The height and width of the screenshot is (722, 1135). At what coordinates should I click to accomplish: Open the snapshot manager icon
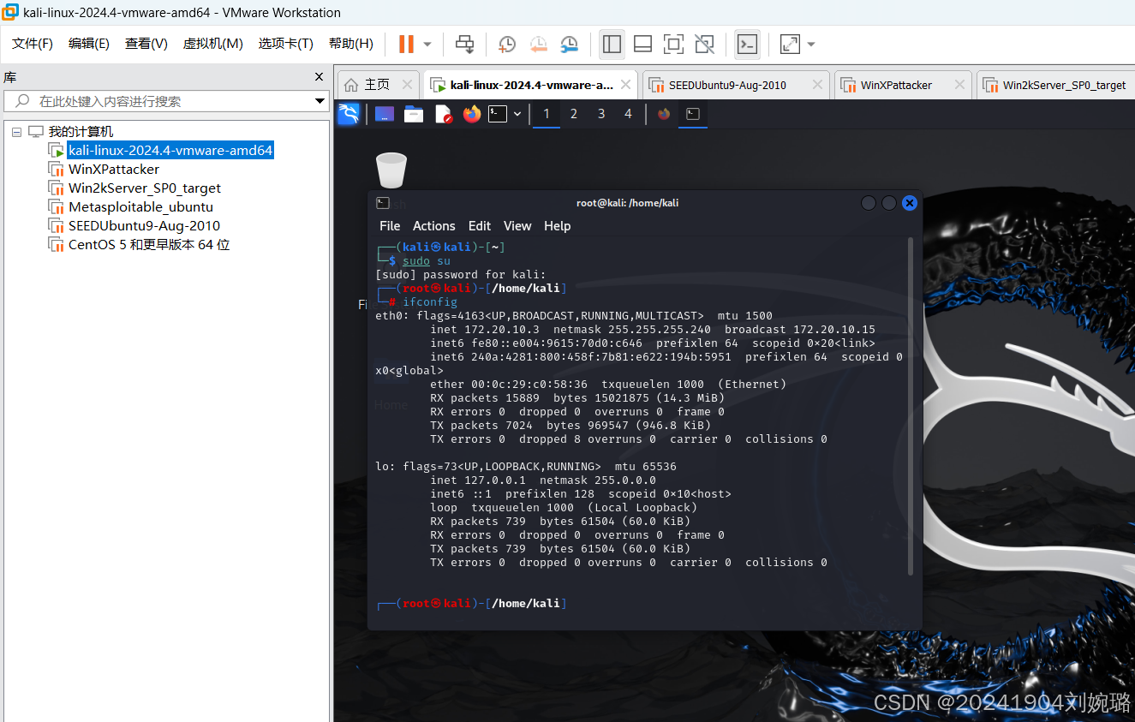569,44
